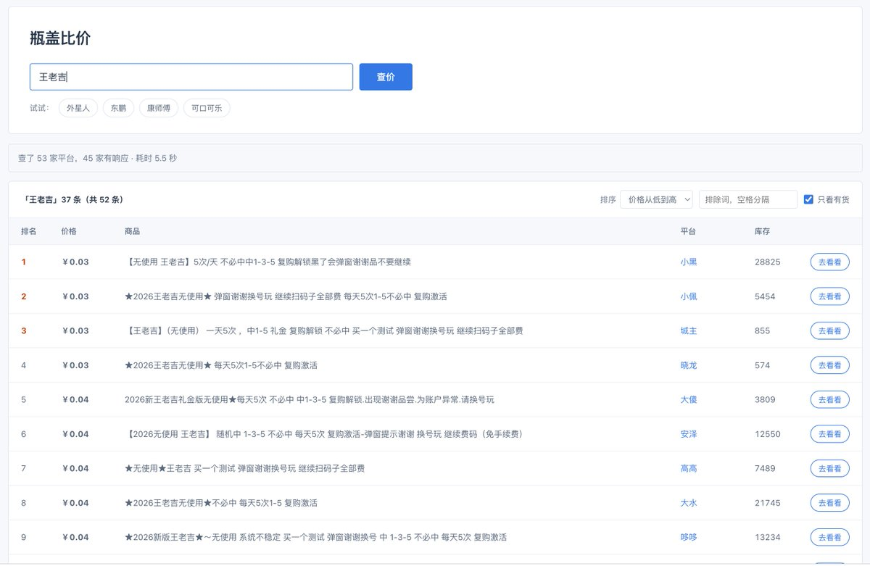Image resolution: width=870 pixels, height=566 pixels.
Task: Uncheck the 只看有货 checkbox
Action: (x=808, y=199)
